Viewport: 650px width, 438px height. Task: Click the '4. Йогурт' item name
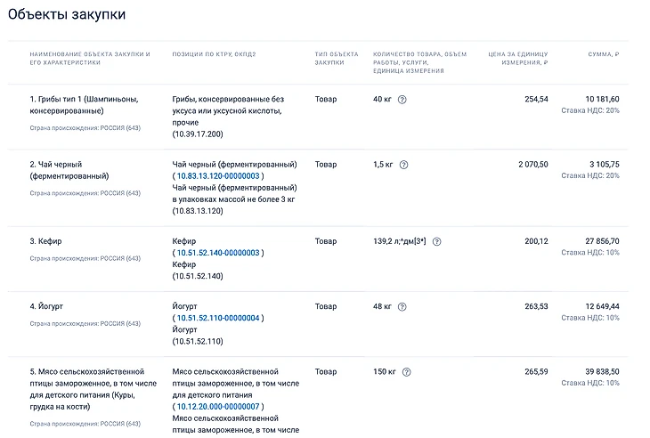coord(46,306)
